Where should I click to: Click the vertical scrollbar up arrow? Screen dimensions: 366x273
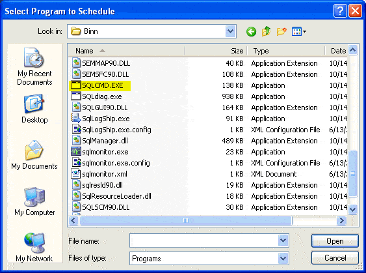[x=353, y=50]
